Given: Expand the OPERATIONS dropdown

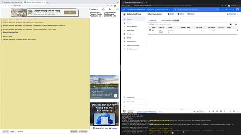Looking at the screenshot, I should (233, 14).
